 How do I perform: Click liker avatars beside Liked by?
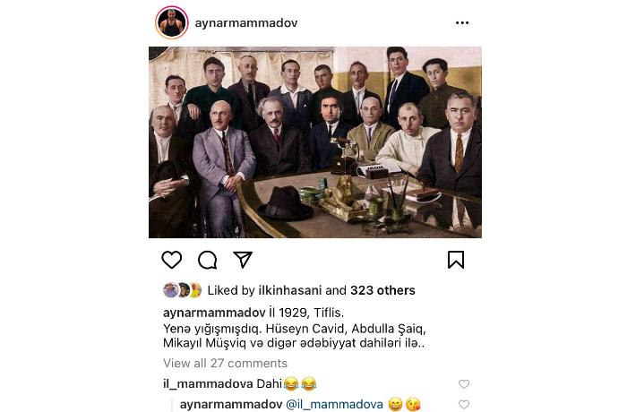[183, 290]
